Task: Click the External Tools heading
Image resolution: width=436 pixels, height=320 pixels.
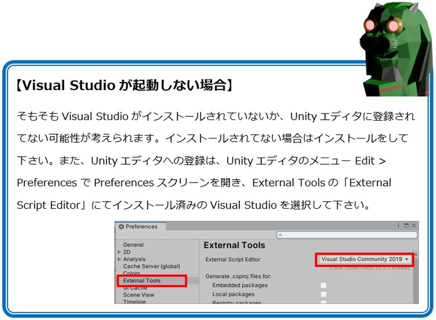Action: point(234,245)
